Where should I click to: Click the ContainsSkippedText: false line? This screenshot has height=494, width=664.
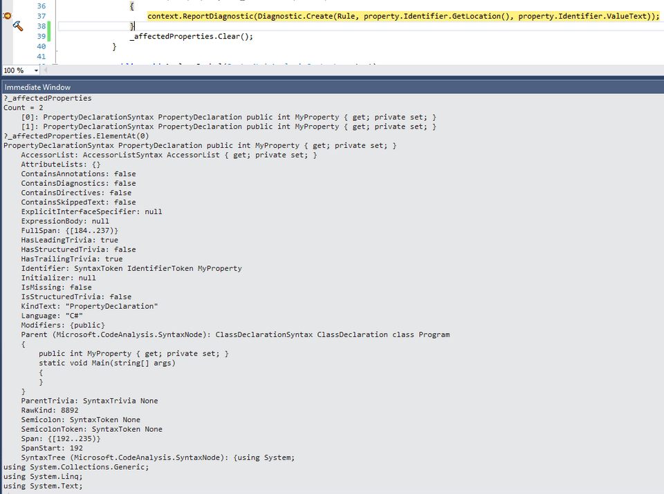tap(78, 202)
